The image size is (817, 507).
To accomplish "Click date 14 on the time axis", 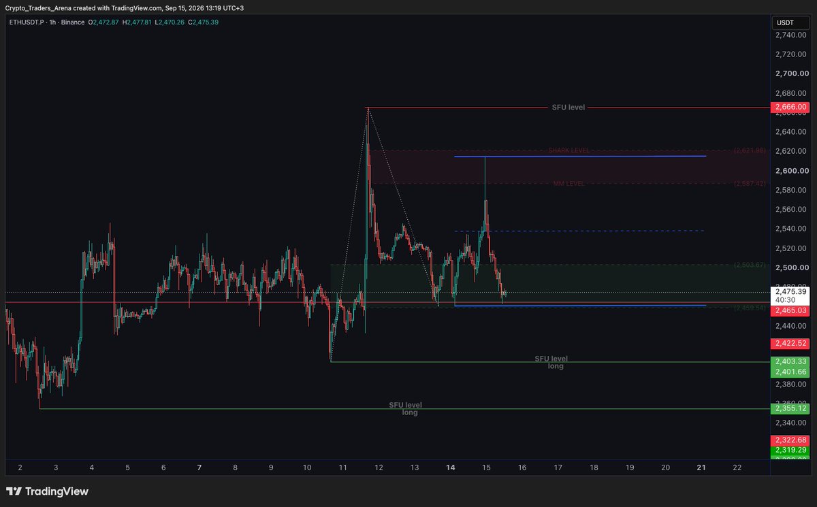I will (450, 468).
